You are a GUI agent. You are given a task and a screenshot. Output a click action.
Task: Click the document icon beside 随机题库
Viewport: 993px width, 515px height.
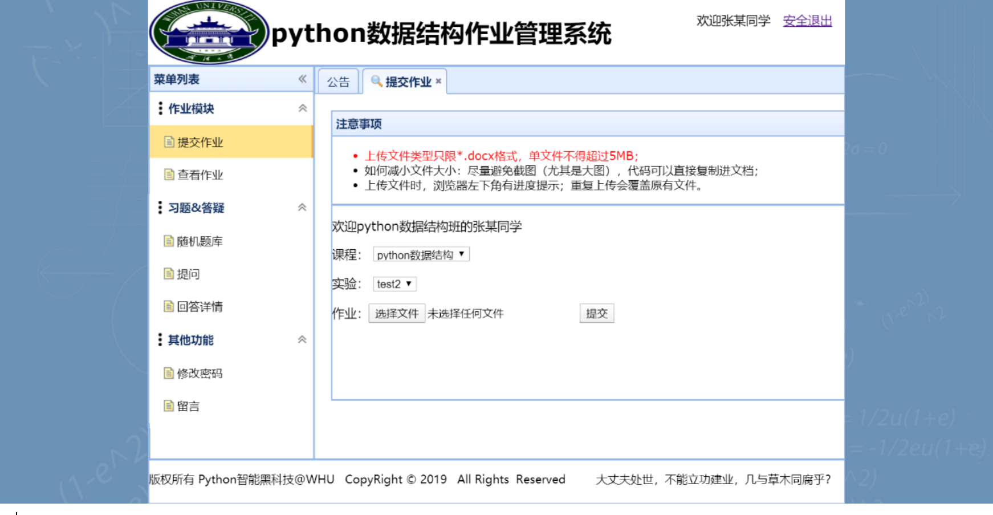click(x=169, y=241)
